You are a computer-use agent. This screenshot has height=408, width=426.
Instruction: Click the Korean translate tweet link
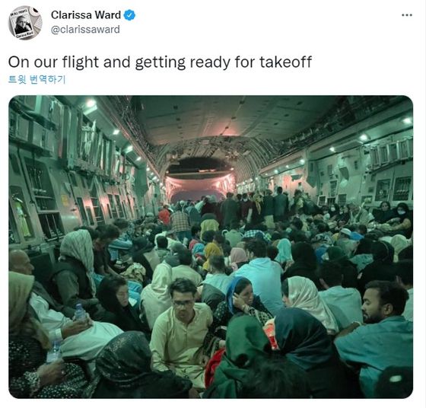click(x=37, y=80)
